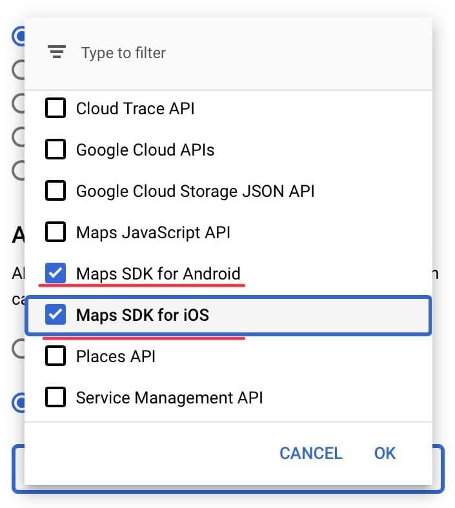This screenshot has width=455, height=508.
Task: Click Google Cloud Storage JSON API label
Action: point(195,191)
